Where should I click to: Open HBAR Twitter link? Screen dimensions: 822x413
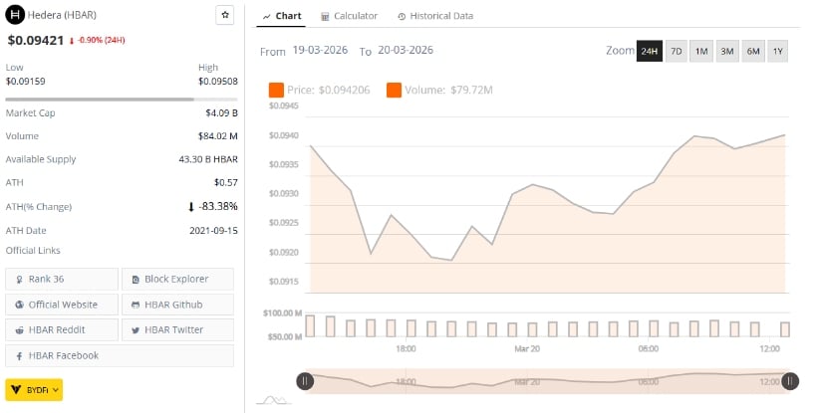177,329
